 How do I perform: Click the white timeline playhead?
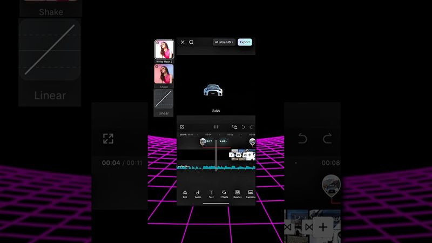(216, 156)
